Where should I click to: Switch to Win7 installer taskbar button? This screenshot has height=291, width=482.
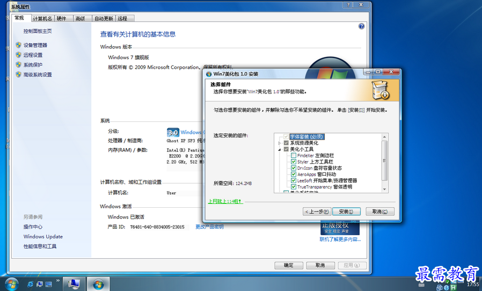(x=98, y=283)
